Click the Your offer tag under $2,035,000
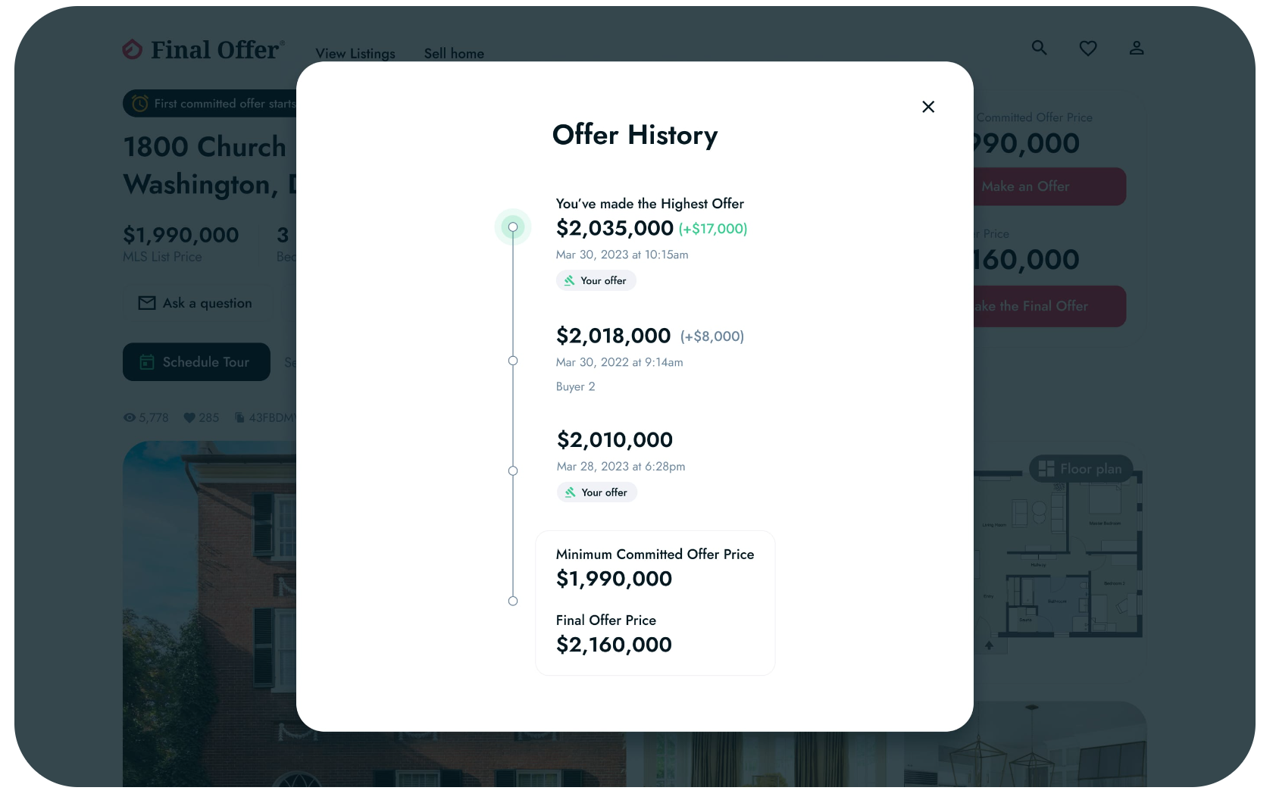 [x=596, y=280]
